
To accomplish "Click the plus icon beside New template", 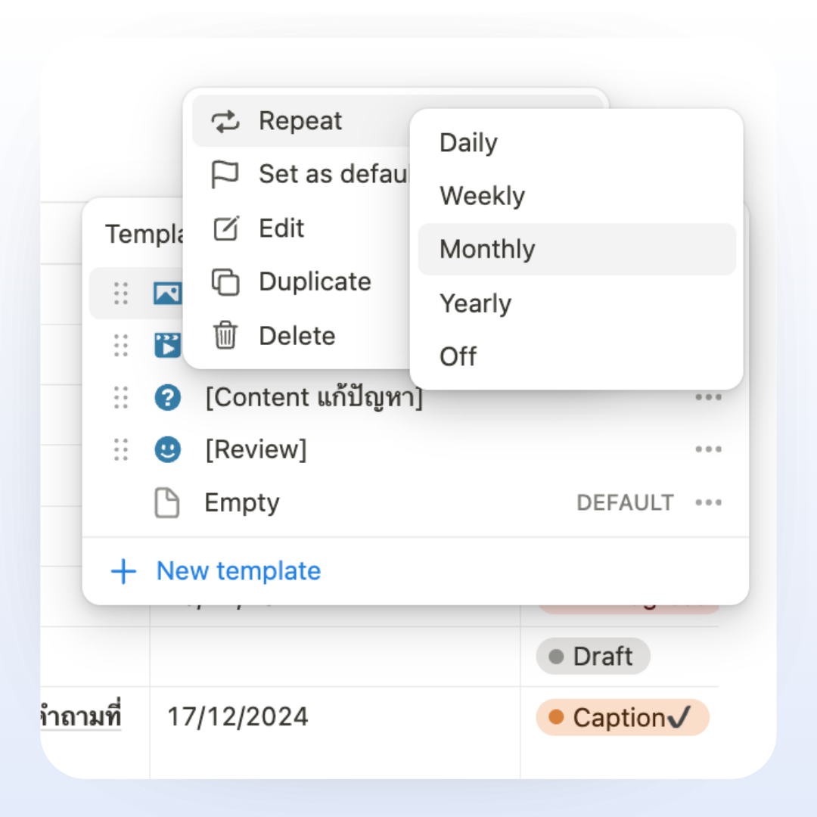I will [x=123, y=571].
